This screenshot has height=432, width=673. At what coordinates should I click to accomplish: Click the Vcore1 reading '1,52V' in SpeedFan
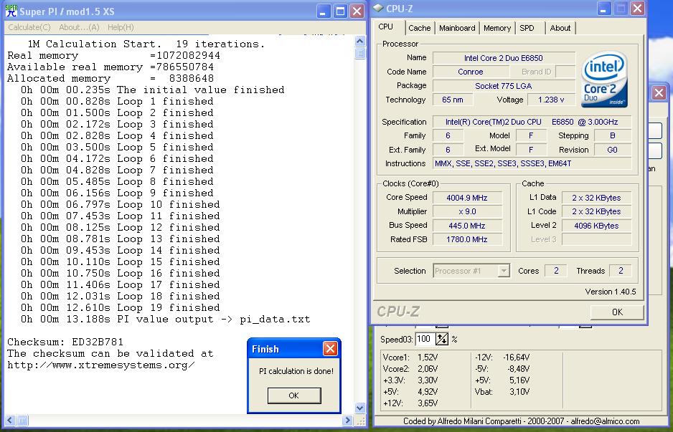click(428, 357)
